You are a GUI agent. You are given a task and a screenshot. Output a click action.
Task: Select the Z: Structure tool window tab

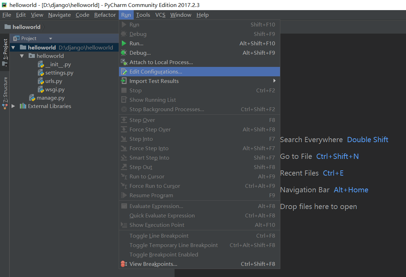coord(5,93)
